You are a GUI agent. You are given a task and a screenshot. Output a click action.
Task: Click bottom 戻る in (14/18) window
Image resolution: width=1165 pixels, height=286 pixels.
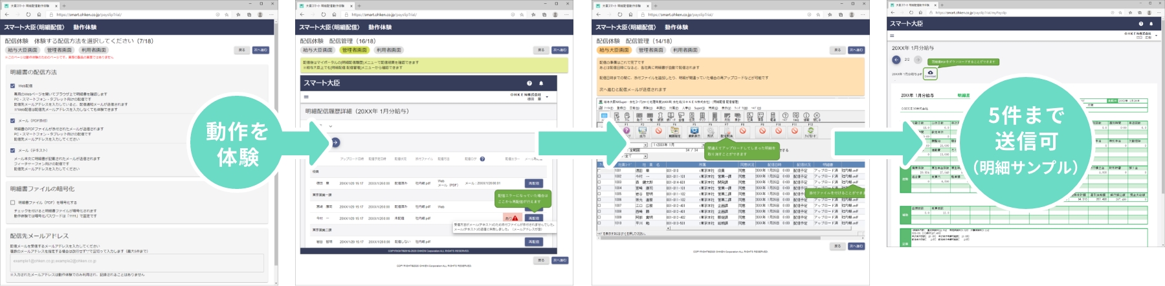pos(838,246)
